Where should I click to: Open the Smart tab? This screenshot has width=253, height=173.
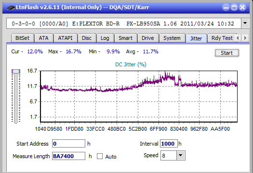click(x=125, y=38)
